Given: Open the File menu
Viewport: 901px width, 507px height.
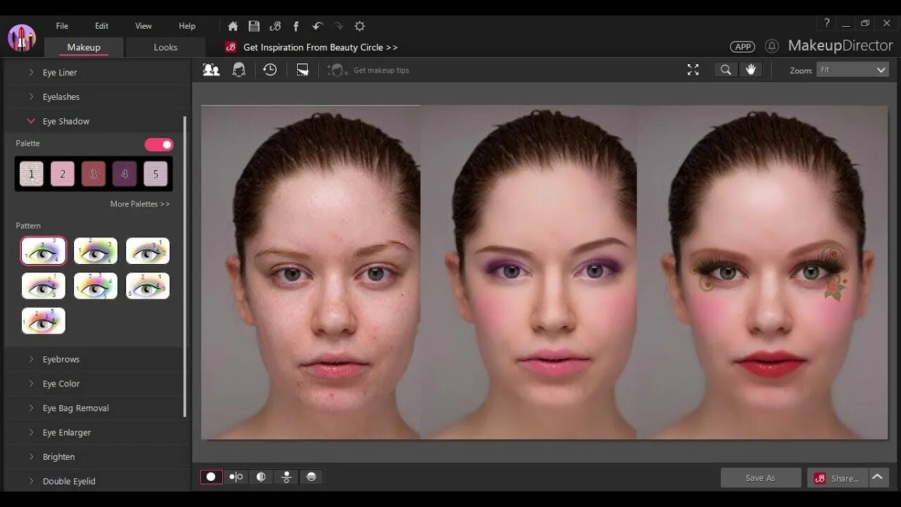Looking at the screenshot, I should (62, 26).
